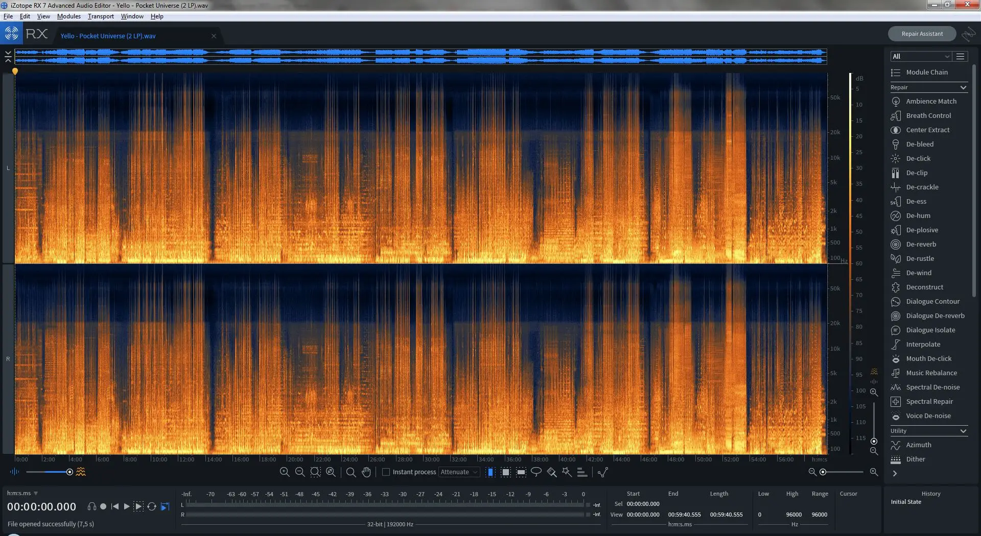The image size is (981, 536).
Task: Open the De-reverb module
Action: 929,244
